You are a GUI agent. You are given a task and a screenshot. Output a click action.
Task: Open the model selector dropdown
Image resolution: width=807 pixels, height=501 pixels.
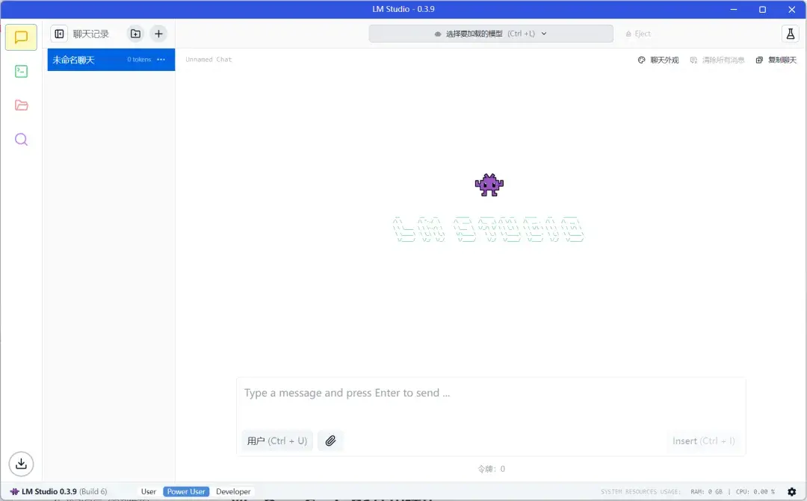tap(491, 34)
